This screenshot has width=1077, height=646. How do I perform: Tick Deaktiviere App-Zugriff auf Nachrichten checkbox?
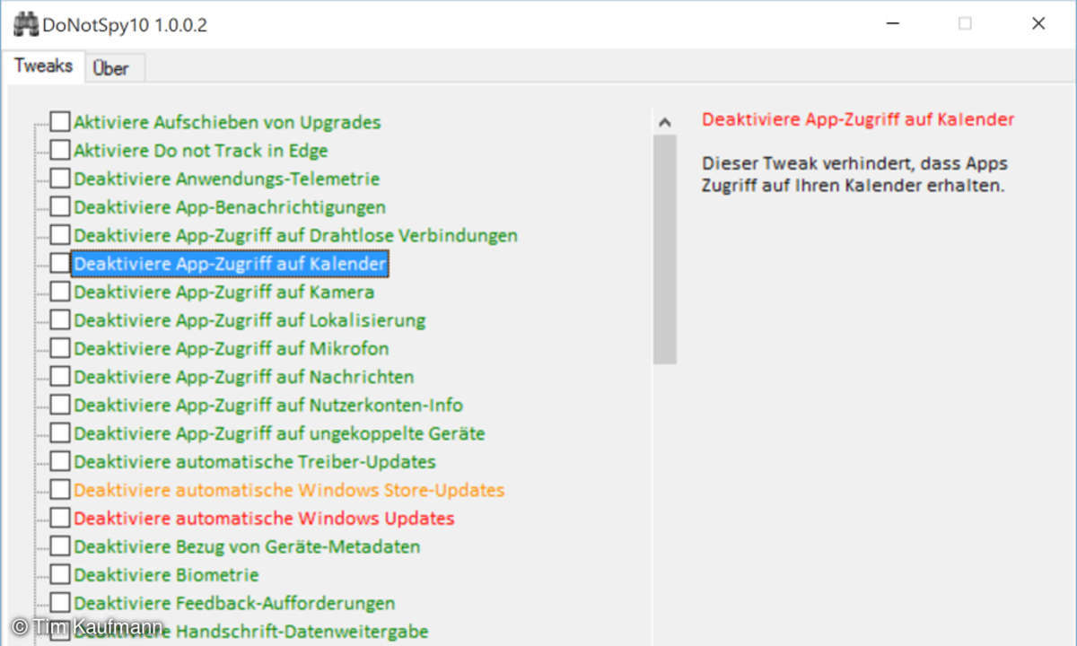(59, 376)
